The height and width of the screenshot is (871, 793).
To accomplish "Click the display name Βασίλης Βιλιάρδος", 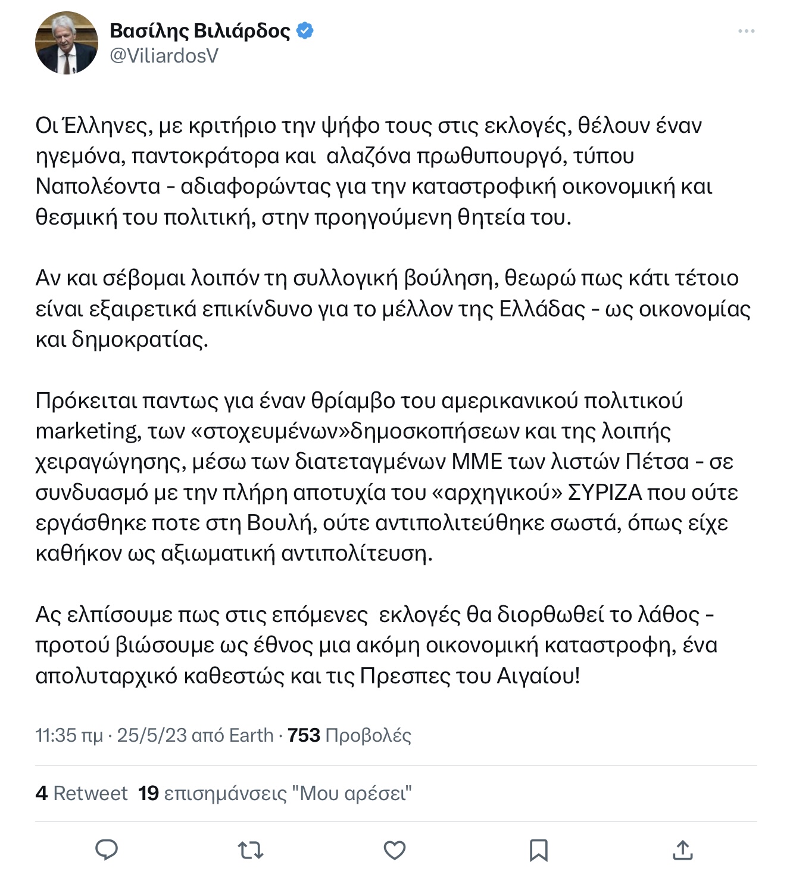I will [x=200, y=30].
